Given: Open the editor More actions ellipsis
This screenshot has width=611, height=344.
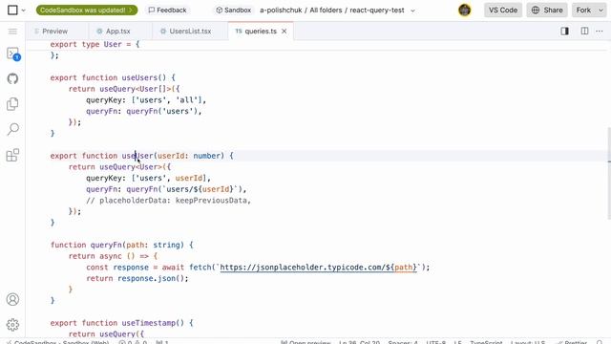Looking at the screenshot, I should click(600, 32).
